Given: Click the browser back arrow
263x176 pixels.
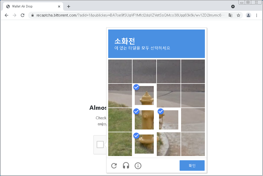Looking at the screenshot, I should [x=7, y=15].
